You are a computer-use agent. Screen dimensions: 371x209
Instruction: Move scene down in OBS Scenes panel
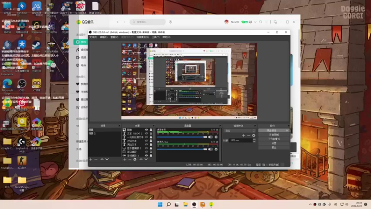point(107,159)
